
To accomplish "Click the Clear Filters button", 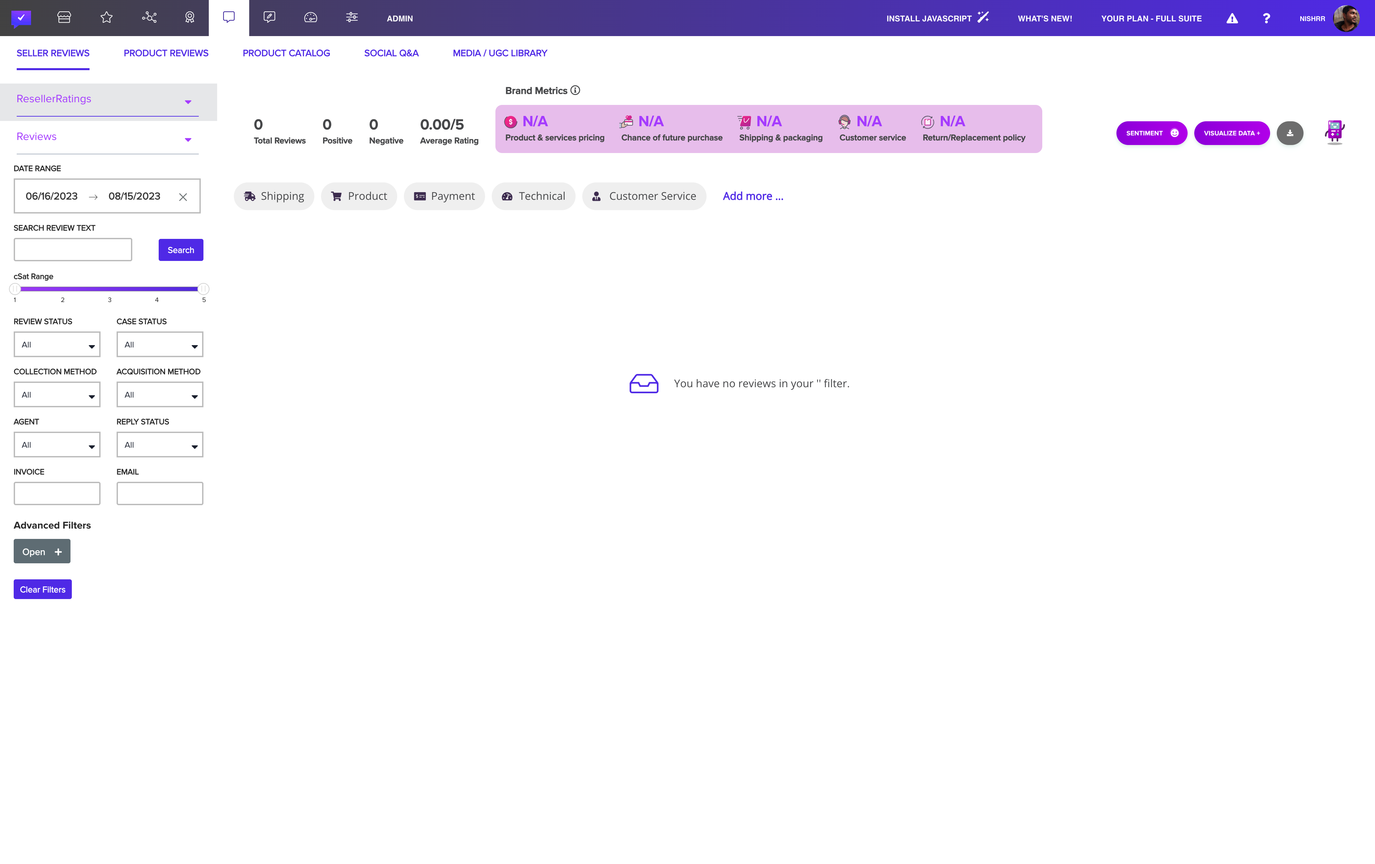I will (x=43, y=589).
